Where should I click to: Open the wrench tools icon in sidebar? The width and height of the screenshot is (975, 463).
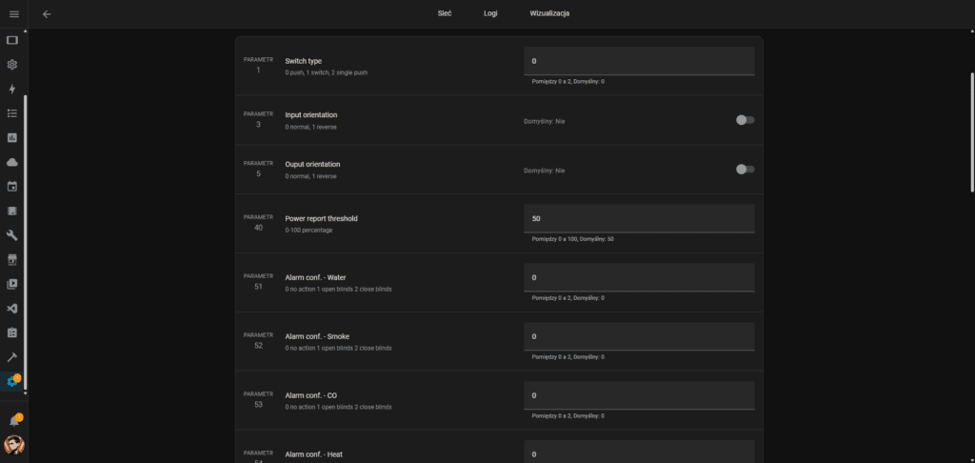pyautogui.click(x=12, y=234)
